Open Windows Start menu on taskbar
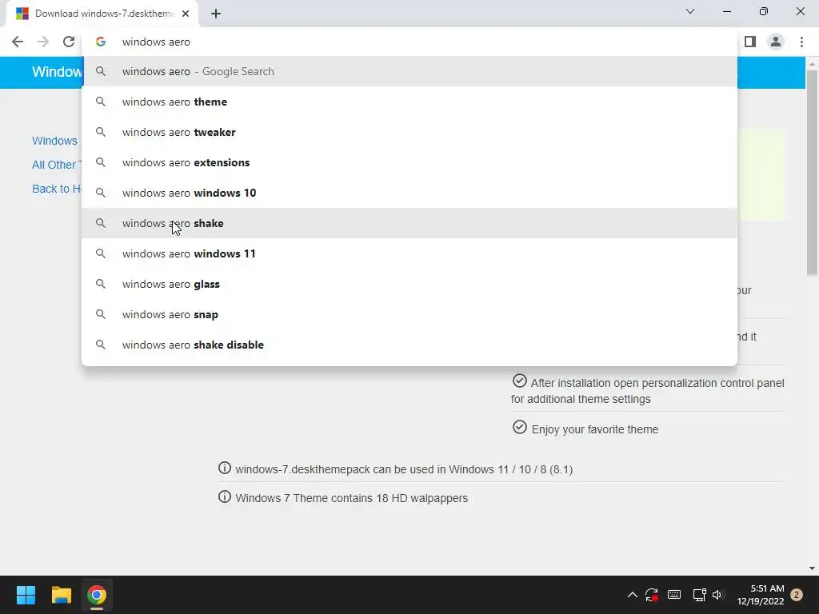 tap(26, 595)
